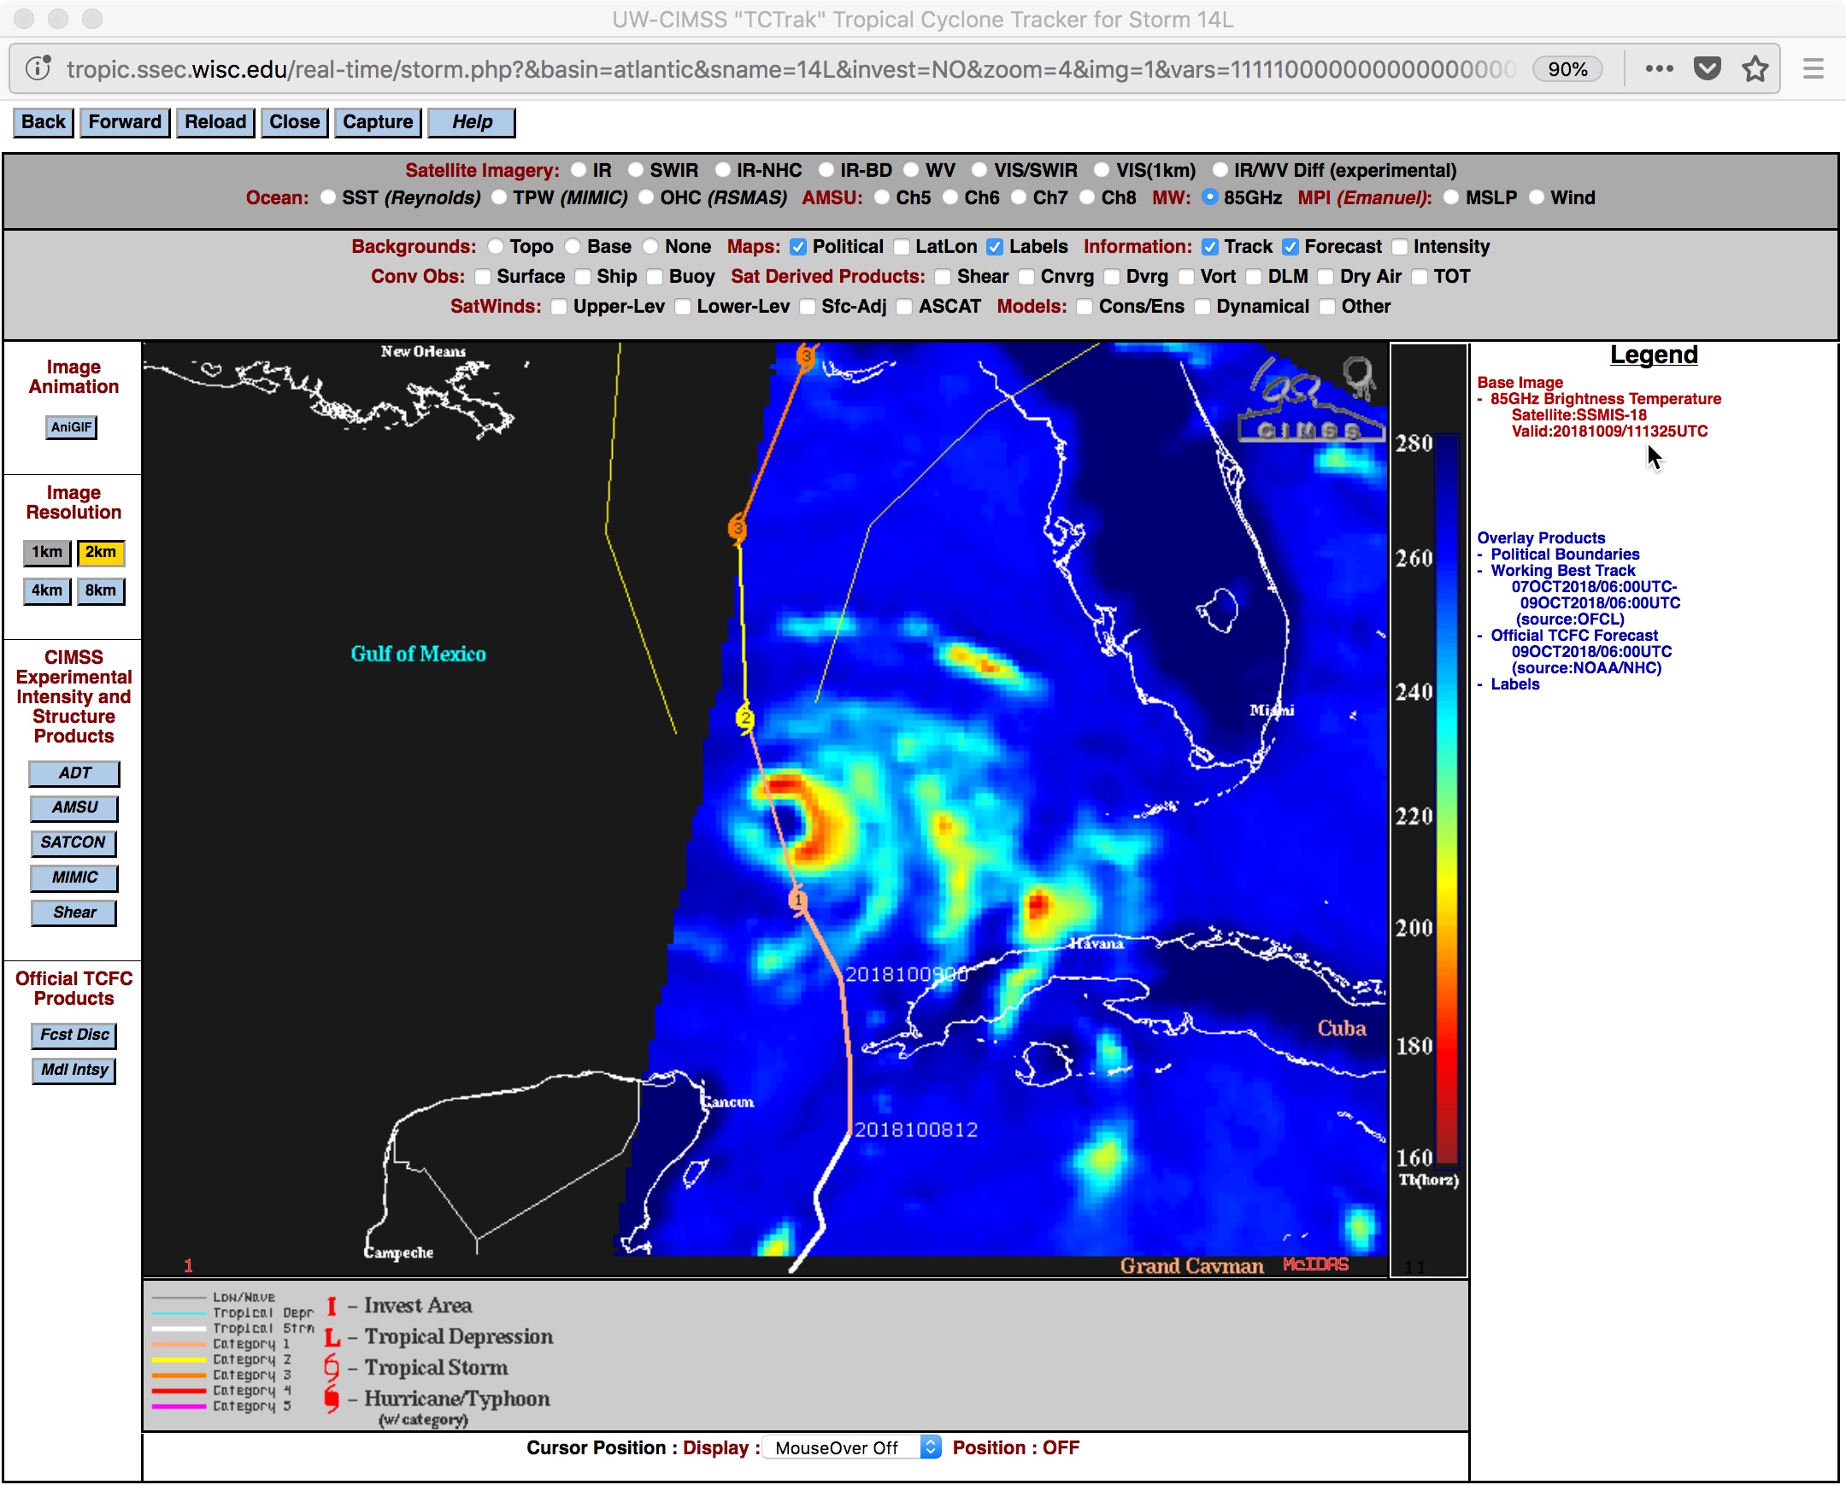Open the browser hamburger menu
1846x1485 pixels.
1814,68
